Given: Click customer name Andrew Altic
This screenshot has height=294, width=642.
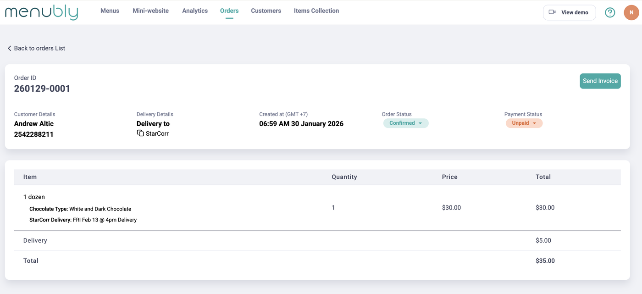Looking at the screenshot, I should point(34,124).
